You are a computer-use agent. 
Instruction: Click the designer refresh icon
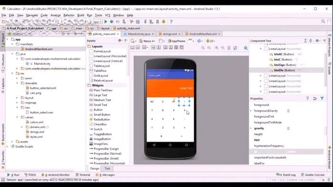pyautogui.click(x=235, y=48)
